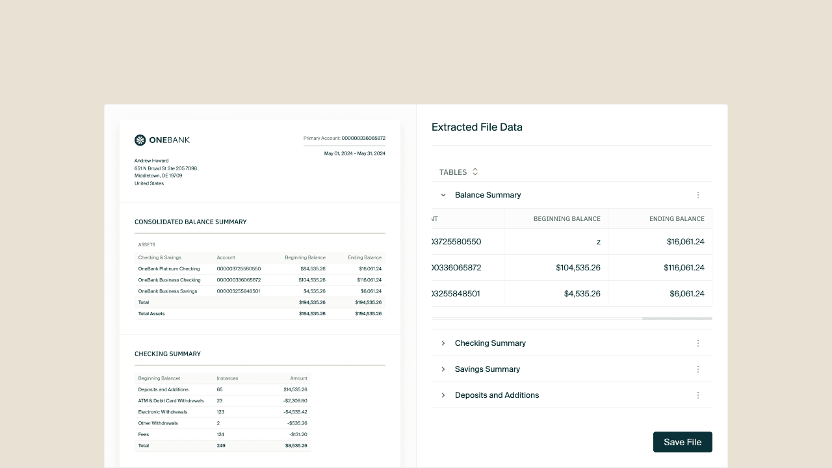This screenshot has width=832, height=468.
Task: Select the Beginning Balance column header
Action: click(556, 218)
